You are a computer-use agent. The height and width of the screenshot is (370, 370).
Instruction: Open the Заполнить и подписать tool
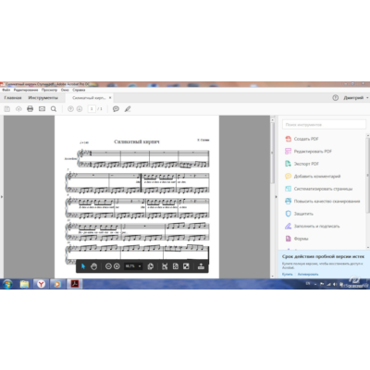(x=312, y=226)
